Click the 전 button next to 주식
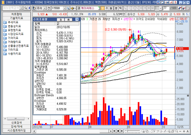Screen dimensions: 191x135 coord(49,8)
